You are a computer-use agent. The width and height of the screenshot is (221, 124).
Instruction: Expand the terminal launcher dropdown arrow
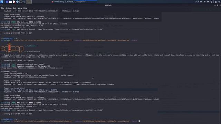23,2
